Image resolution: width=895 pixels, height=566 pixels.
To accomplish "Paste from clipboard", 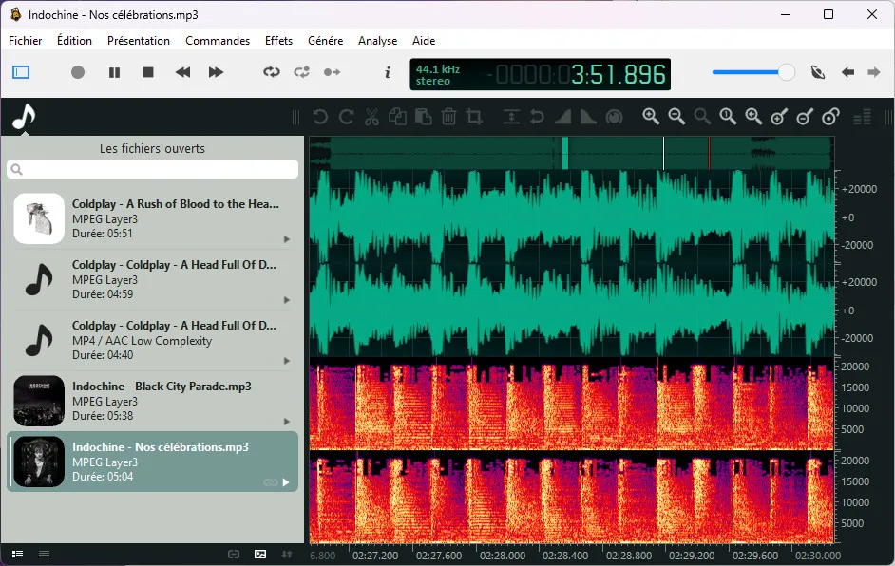I will point(423,117).
